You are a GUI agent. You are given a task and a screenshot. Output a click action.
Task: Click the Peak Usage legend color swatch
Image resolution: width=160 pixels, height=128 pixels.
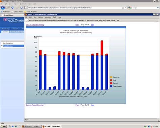pos(111,86)
